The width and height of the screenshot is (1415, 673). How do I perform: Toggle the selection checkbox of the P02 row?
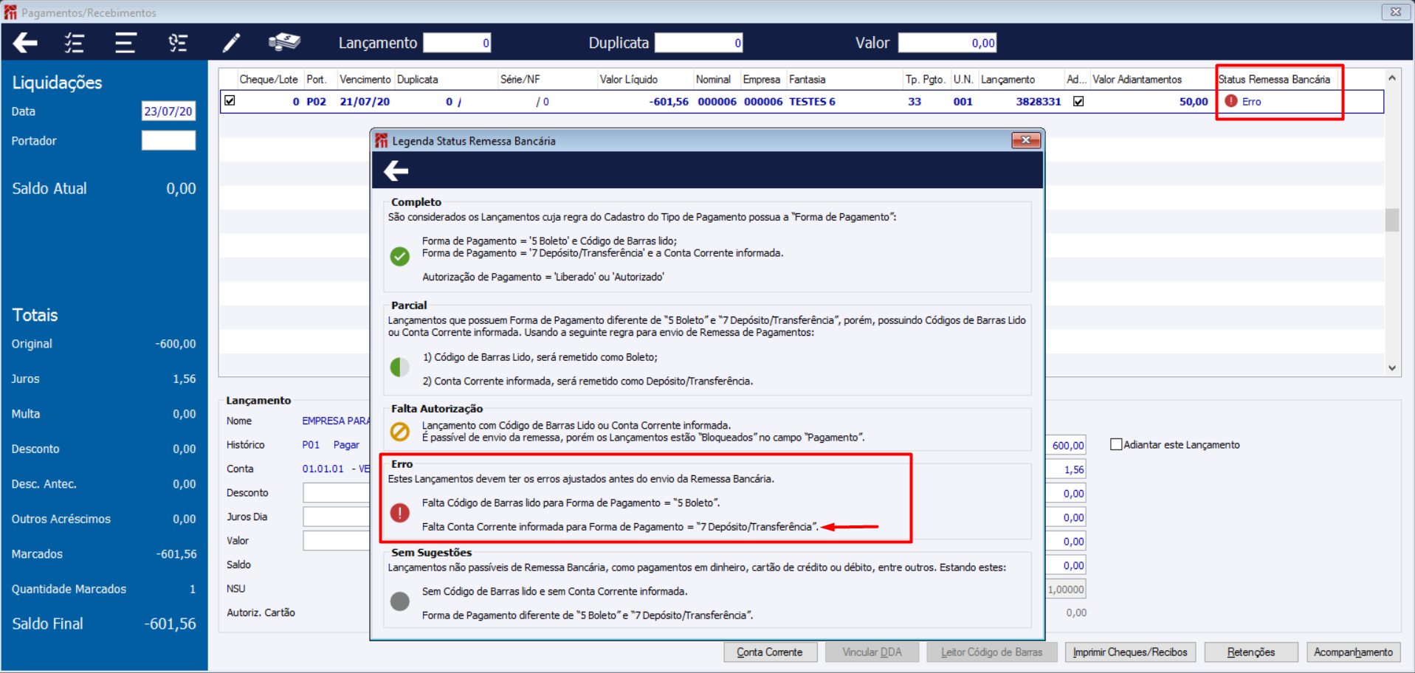point(230,100)
